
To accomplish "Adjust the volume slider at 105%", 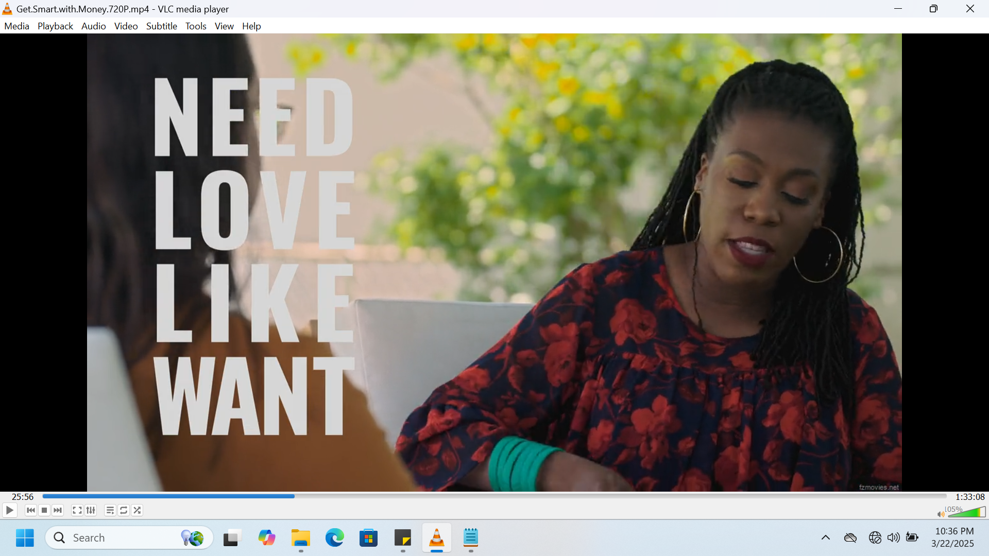I will [x=967, y=512].
